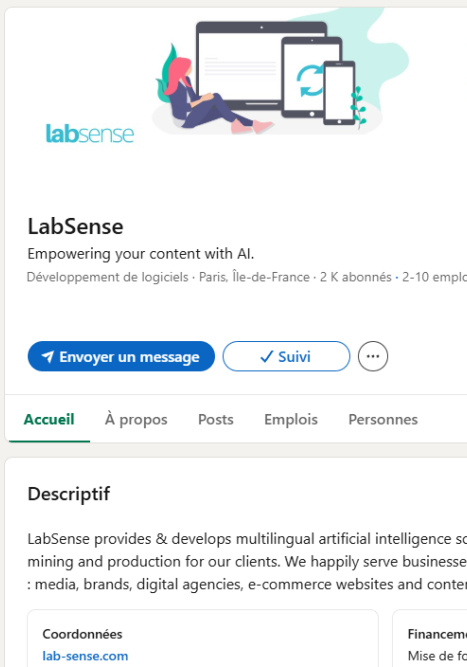This screenshot has width=467, height=667.
Task: Click the Coordonnées card title
Action: tap(82, 634)
